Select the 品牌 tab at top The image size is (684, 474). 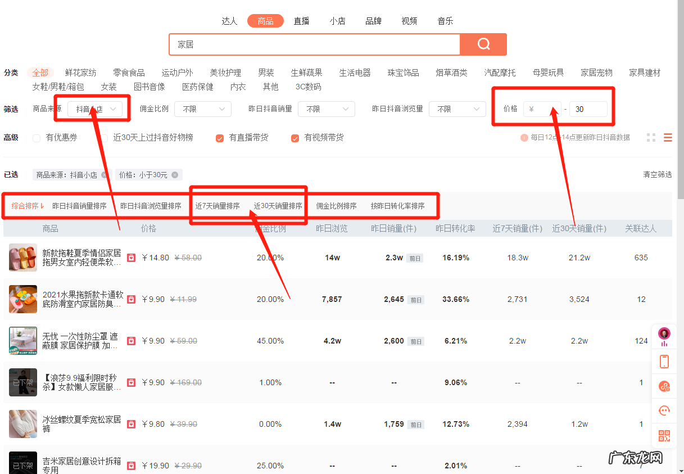pos(373,21)
